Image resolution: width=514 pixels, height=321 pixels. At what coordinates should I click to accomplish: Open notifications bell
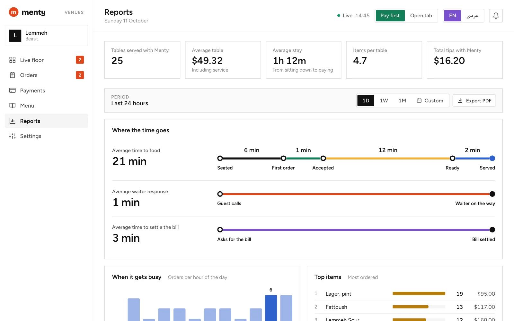tap(496, 15)
